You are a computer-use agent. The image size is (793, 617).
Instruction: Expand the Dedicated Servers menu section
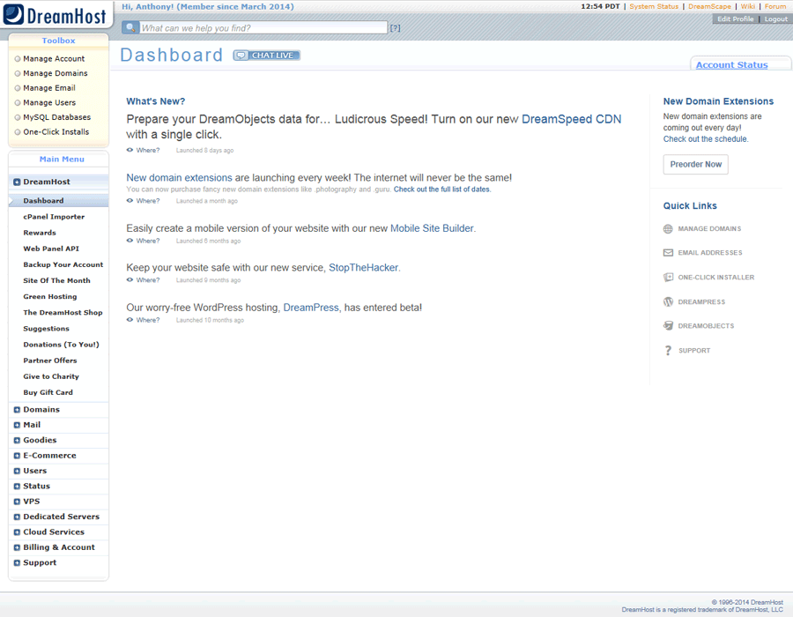17,517
